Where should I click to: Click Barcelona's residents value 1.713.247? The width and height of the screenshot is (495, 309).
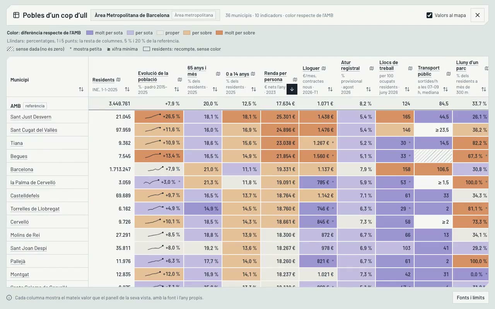120,169
